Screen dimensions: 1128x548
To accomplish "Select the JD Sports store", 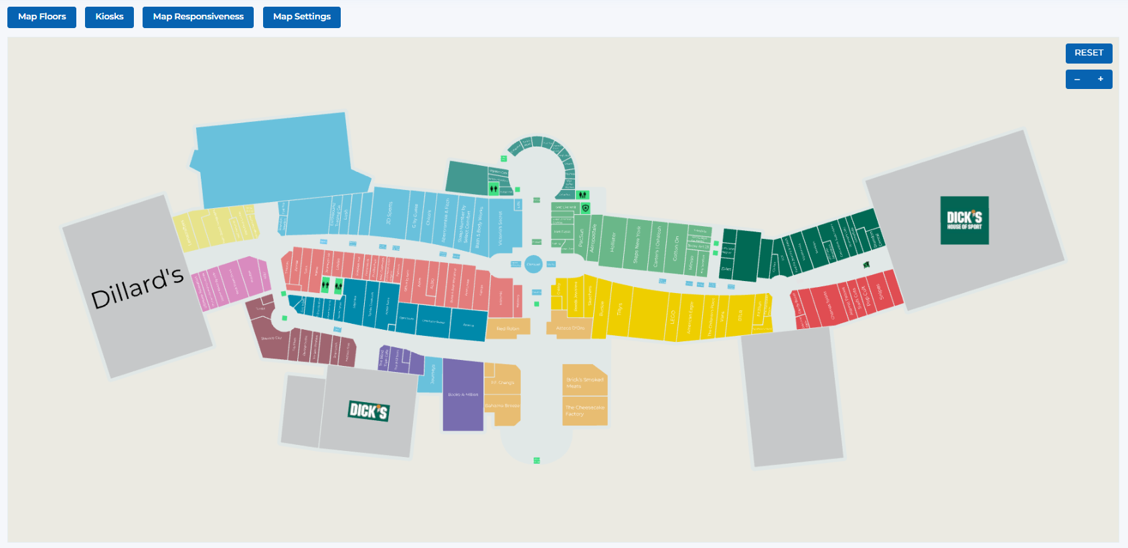I will click(x=389, y=213).
